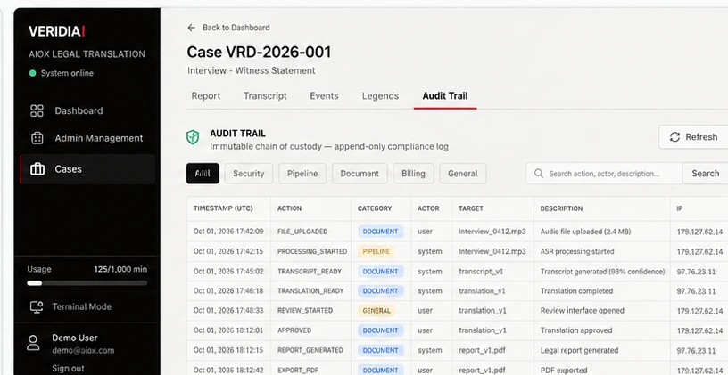This screenshot has height=375, width=728.
Task: Select the first black filter chip
Action: tap(203, 174)
